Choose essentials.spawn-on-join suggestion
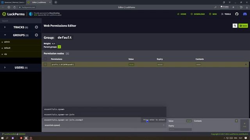Image resolution: width=250 pixels, height=140 pixels. click(104, 114)
